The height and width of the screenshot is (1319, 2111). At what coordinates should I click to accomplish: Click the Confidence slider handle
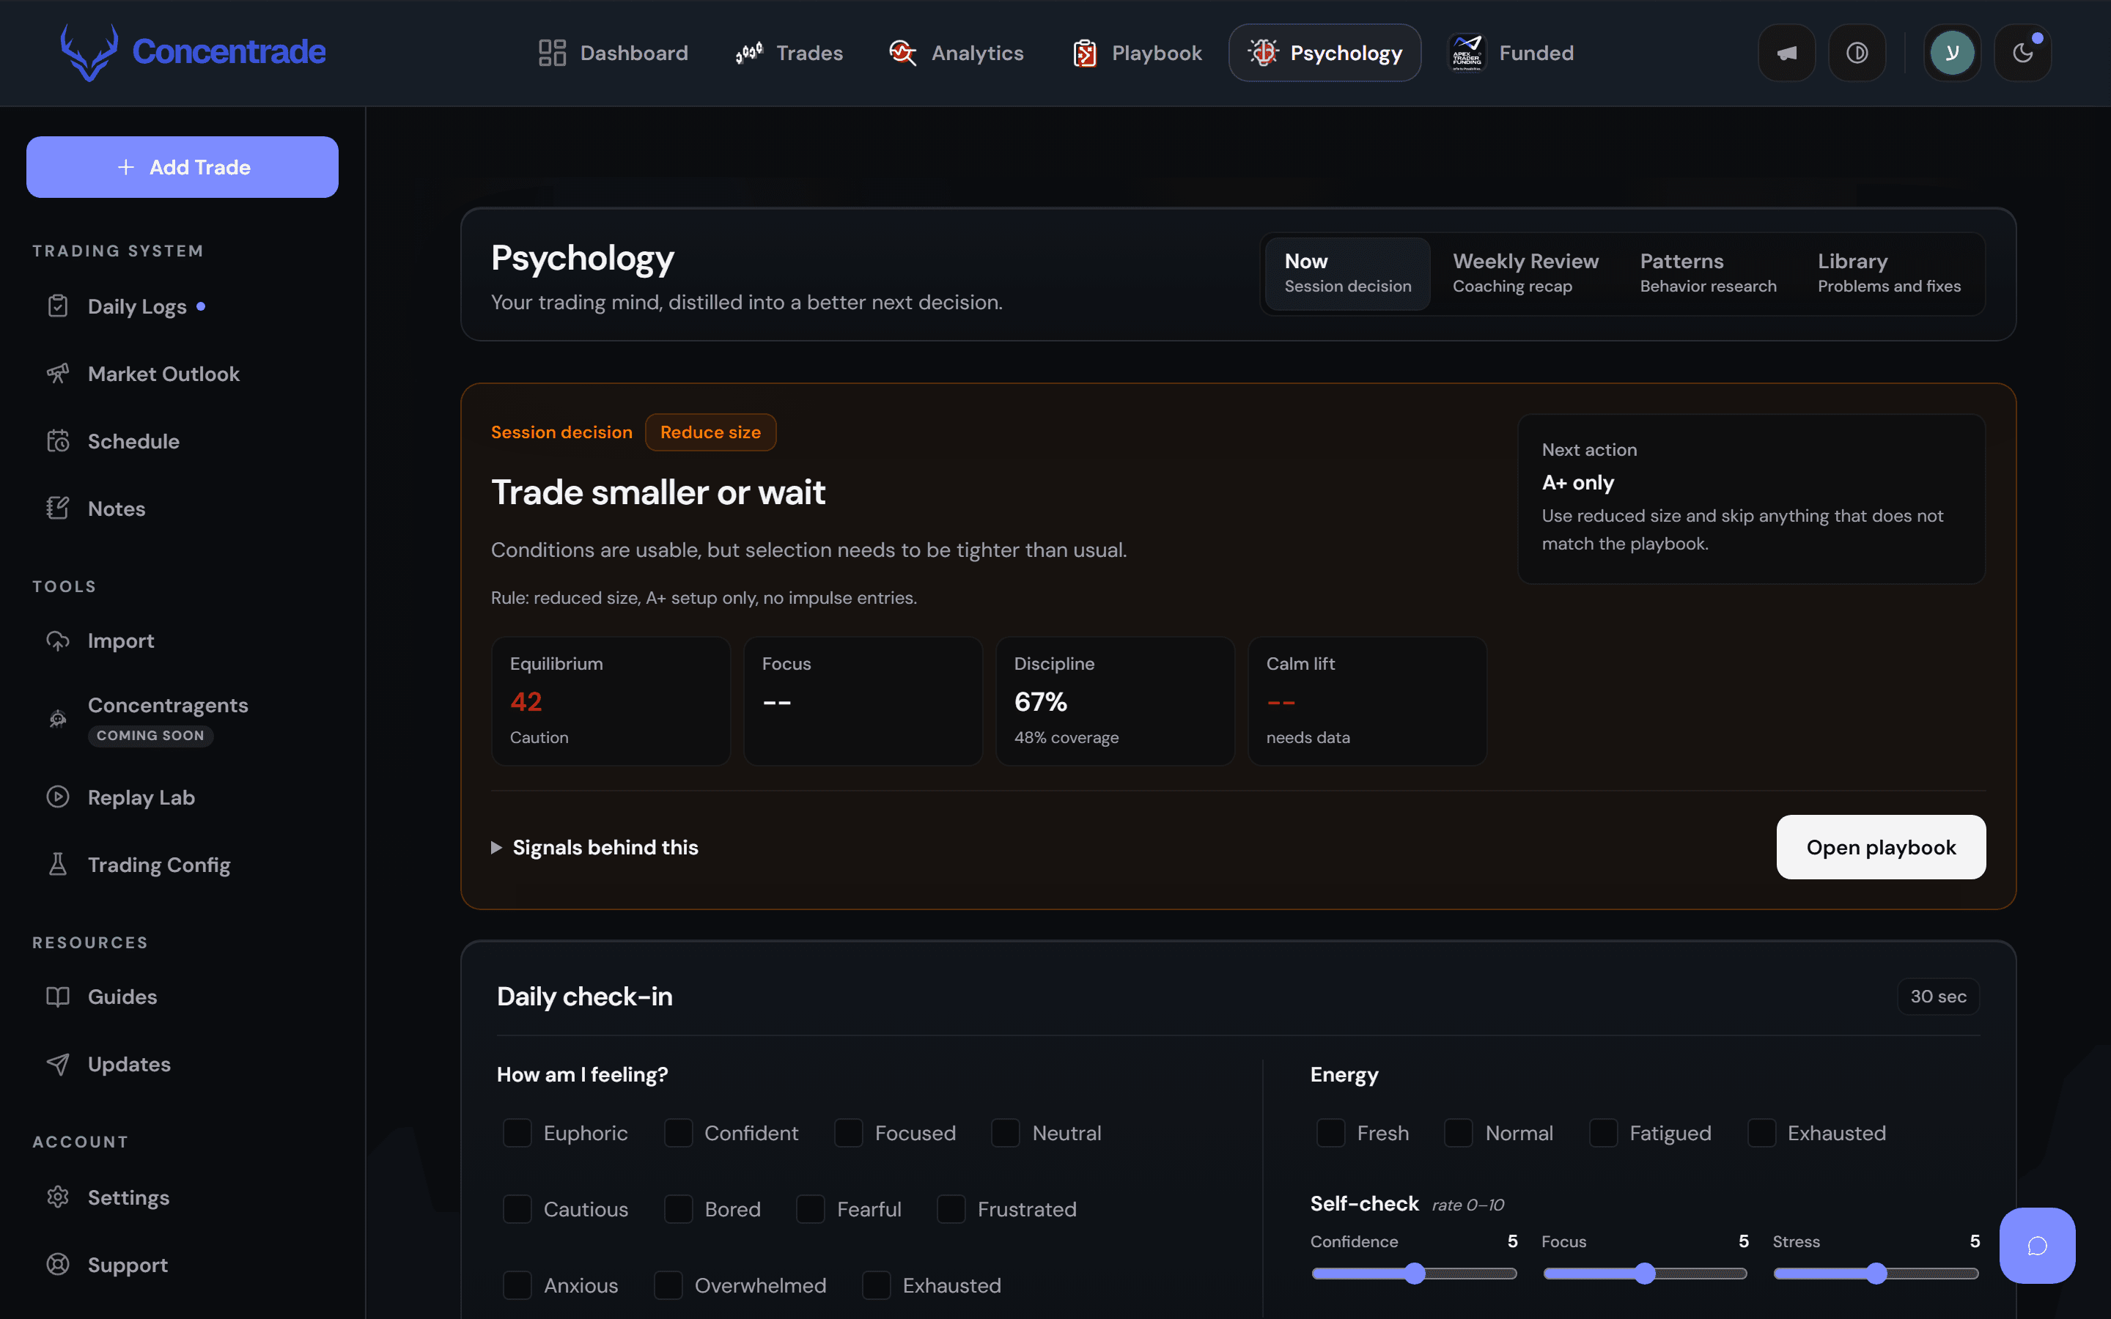click(x=1415, y=1274)
